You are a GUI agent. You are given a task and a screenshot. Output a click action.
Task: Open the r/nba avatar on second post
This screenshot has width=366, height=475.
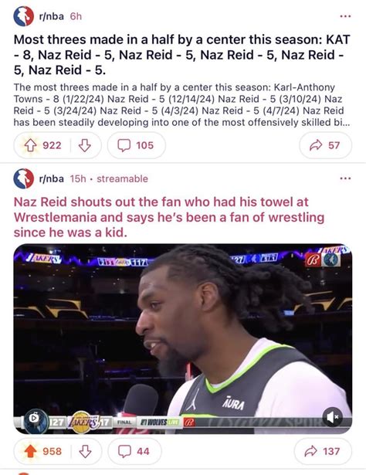pos(24,178)
